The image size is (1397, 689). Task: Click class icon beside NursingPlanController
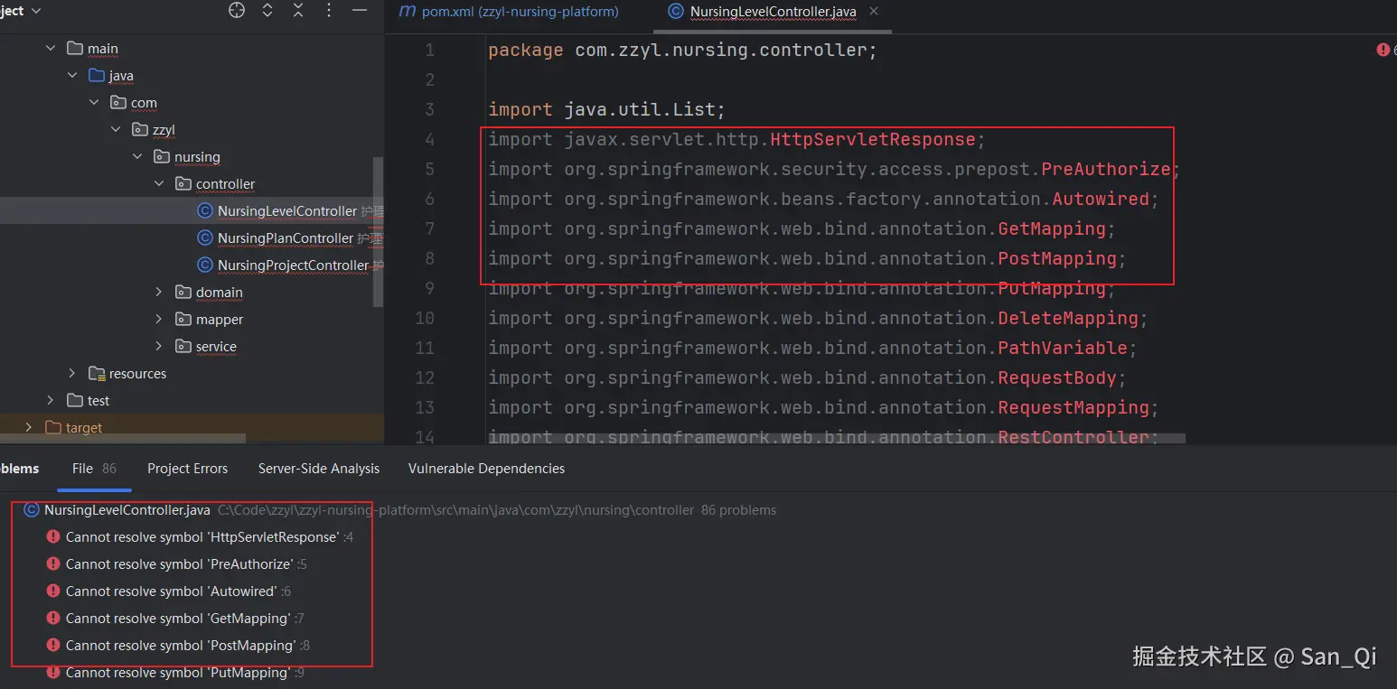point(205,237)
